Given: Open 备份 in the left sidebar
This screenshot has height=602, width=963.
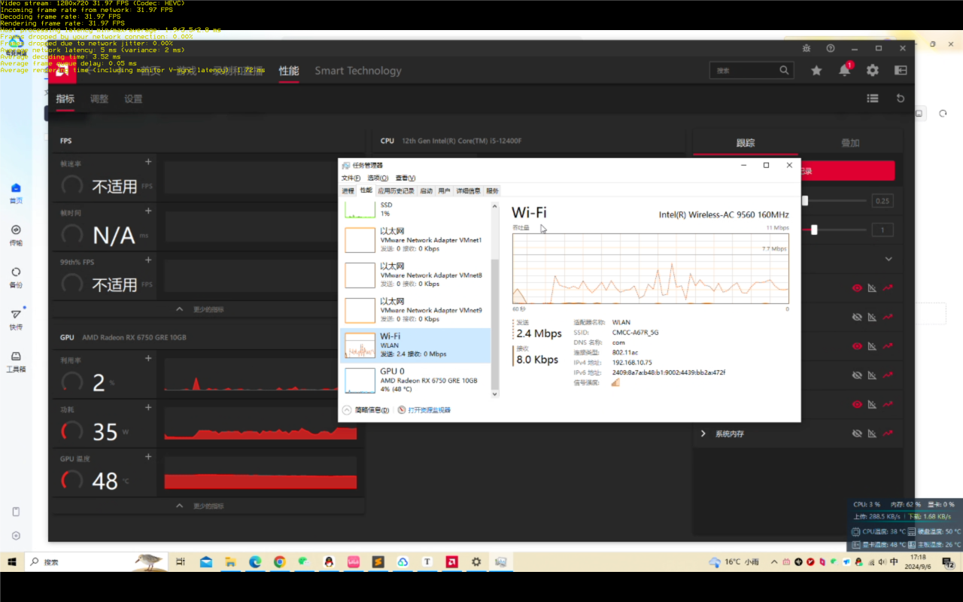Looking at the screenshot, I should point(16,278).
